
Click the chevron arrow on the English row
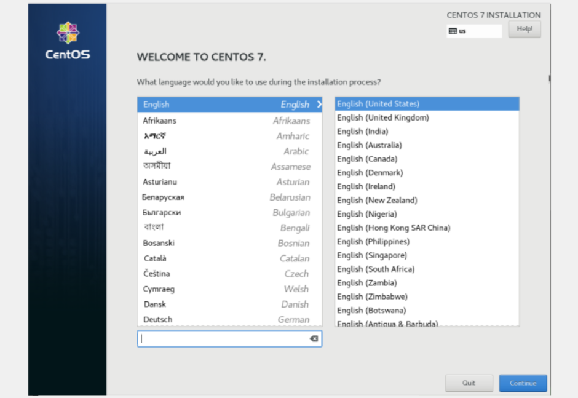tap(319, 105)
